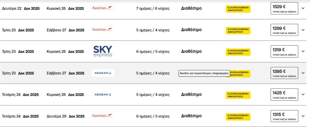Click the Austrian logo in the 1299 € row

102,30
